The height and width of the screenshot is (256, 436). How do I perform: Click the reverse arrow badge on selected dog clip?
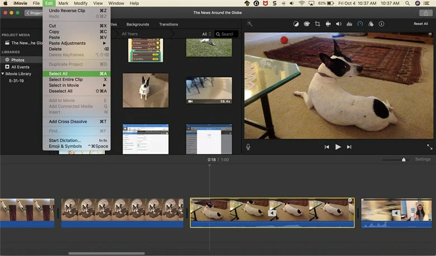(272, 213)
